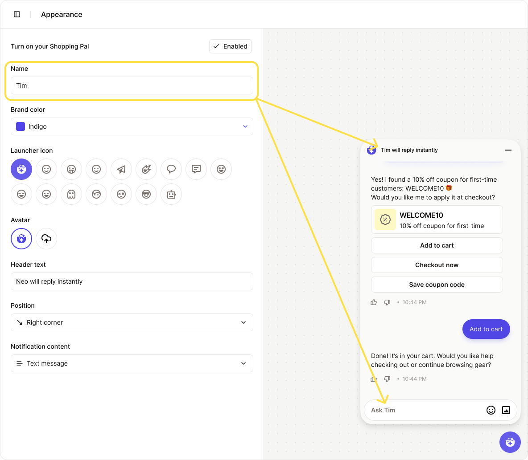Click the "Turn on your Shopping Pal" label
Screen dimensions: 528x460
pos(50,46)
